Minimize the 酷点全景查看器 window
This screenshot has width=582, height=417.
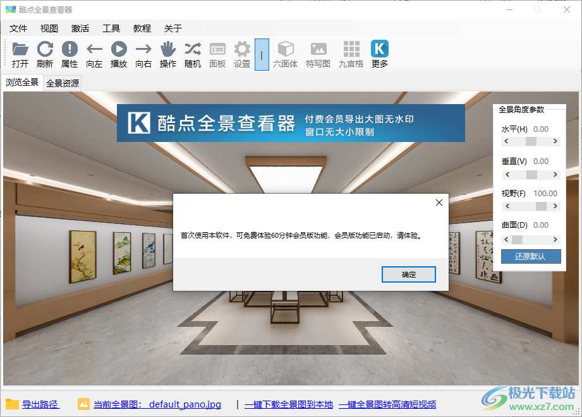click(509, 9)
